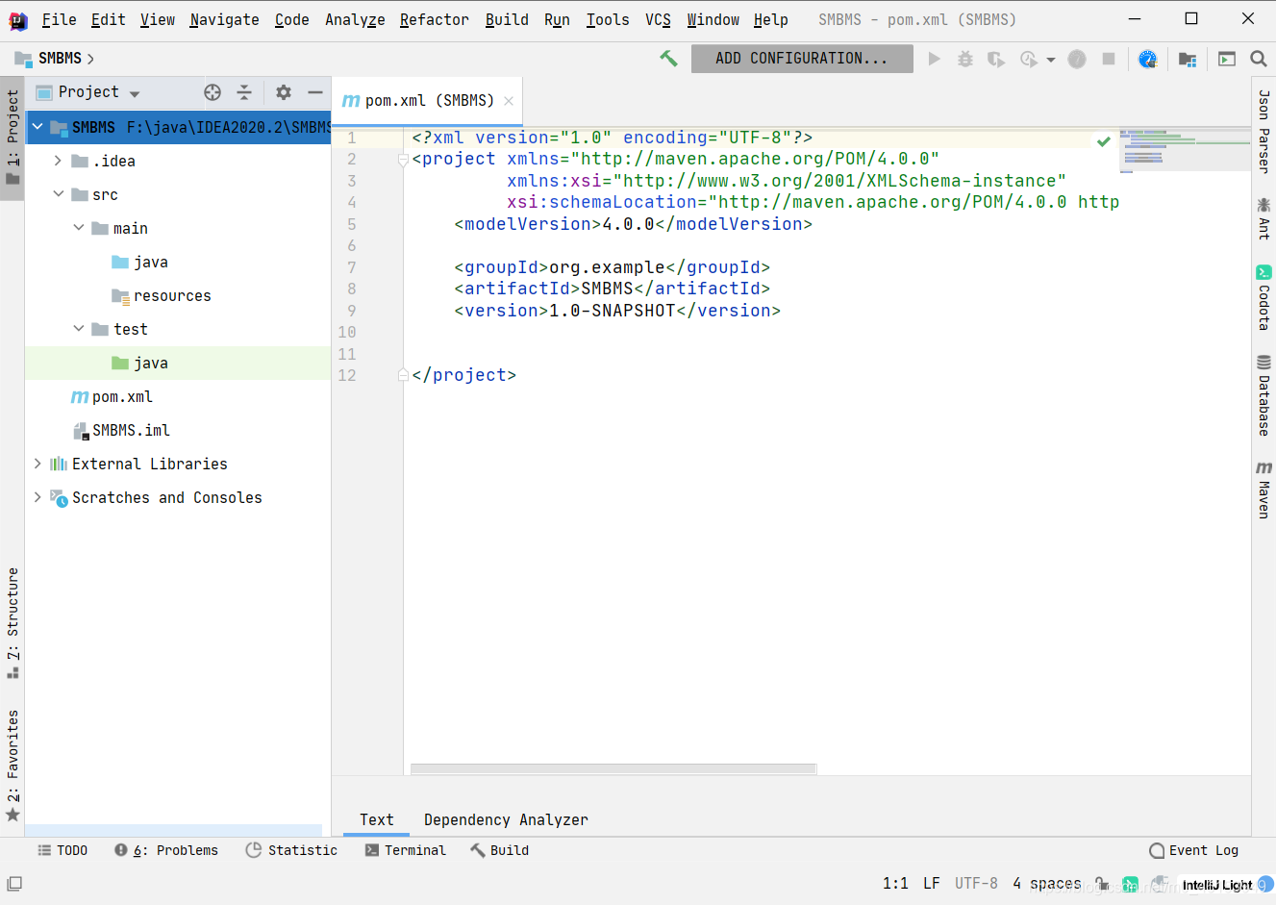Click the Run play icon

coord(934,59)
